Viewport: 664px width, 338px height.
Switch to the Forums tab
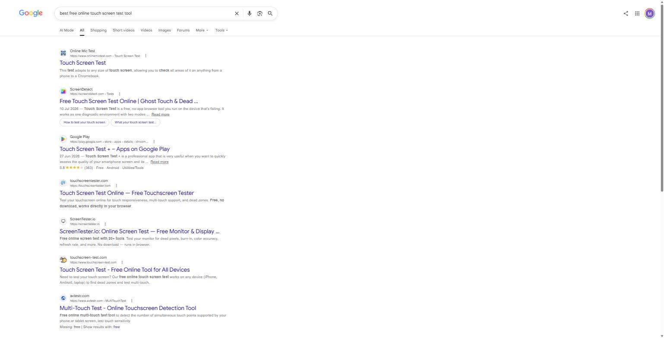183,30
